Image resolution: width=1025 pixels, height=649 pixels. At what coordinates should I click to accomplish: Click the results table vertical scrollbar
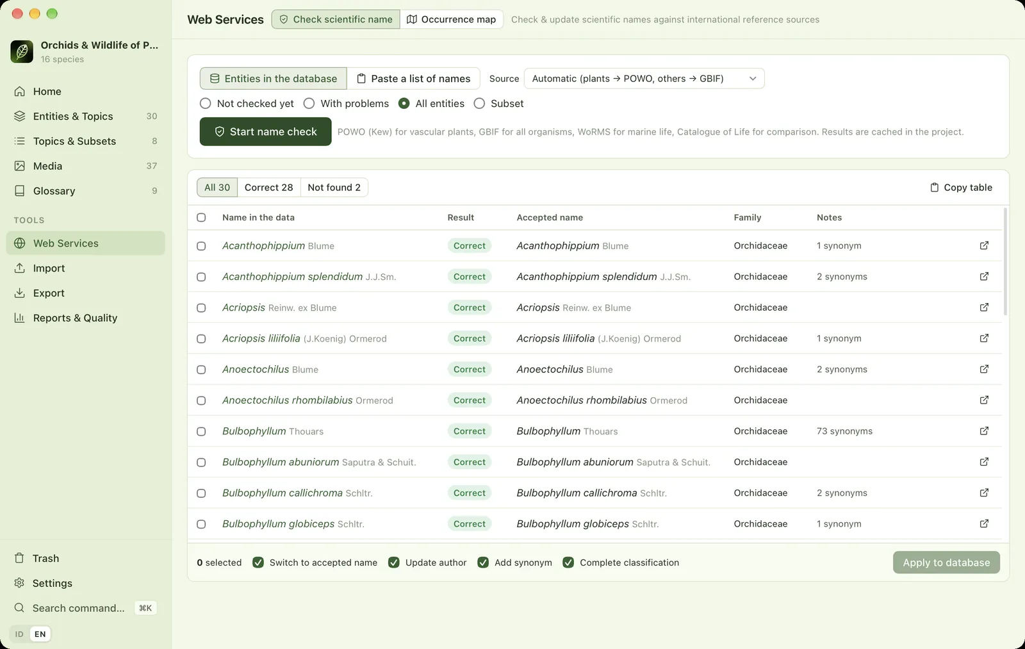click(1005, 261)
